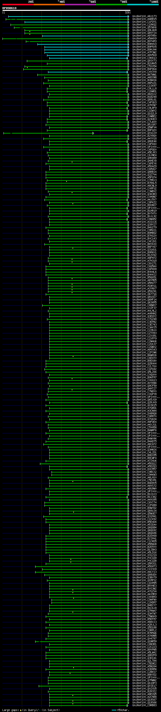Select the UniRef100_Q0IE17 label

pyautogui.click(x=144, y=686)
